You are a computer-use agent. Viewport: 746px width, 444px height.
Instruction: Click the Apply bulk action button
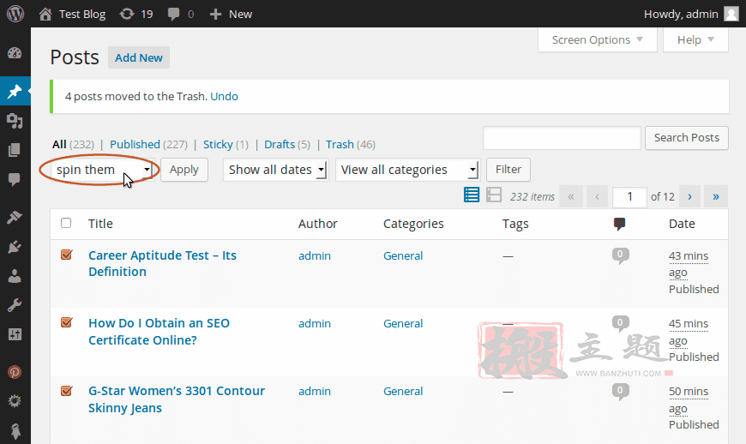coord(184,170)
